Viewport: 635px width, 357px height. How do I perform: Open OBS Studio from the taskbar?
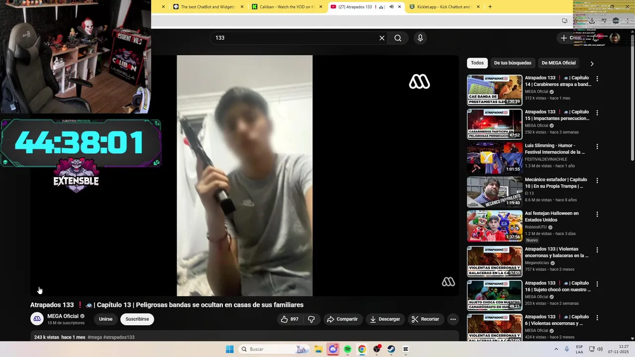377,349
